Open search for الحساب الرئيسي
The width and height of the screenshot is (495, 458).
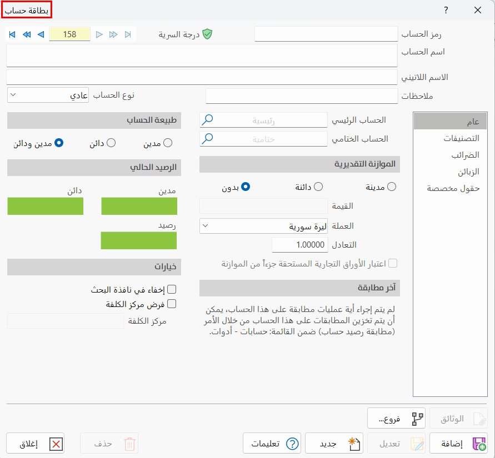207,119
